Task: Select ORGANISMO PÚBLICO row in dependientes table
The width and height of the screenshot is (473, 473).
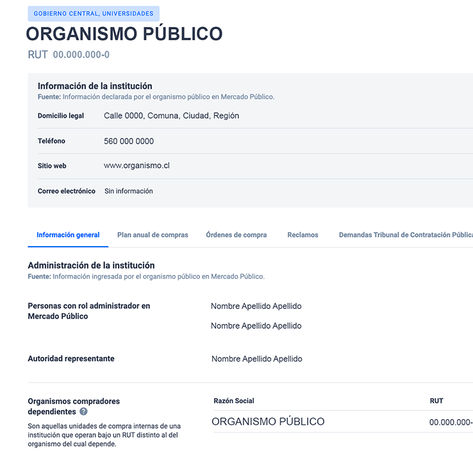Action: tap(268, 422)
